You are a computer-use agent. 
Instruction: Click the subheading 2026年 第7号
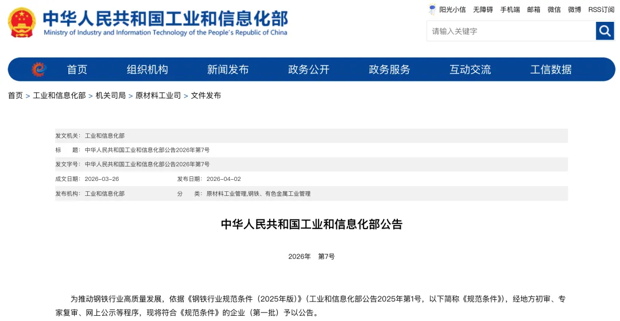[x=312, y=257]
